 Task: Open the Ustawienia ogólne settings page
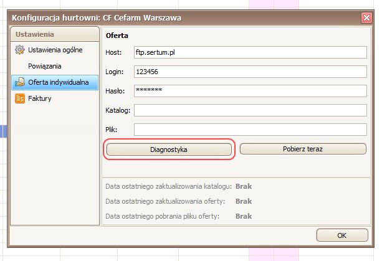click(54, 50)
